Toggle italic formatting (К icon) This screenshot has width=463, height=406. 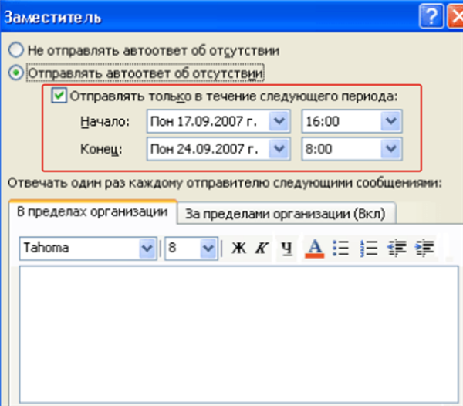pyautogui.click(x=262, y=248)
